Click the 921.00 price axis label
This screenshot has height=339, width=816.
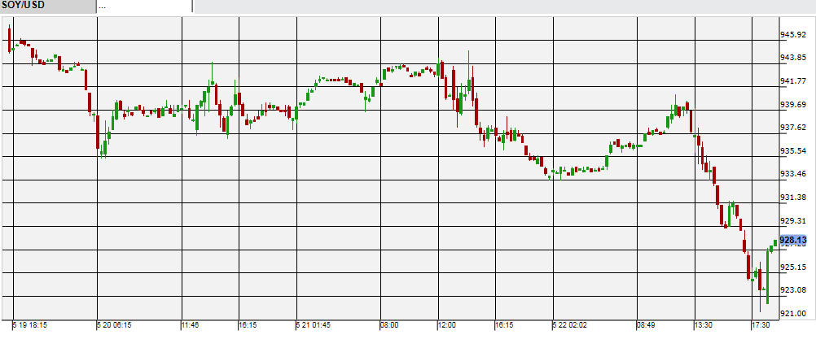click(794, 314)
